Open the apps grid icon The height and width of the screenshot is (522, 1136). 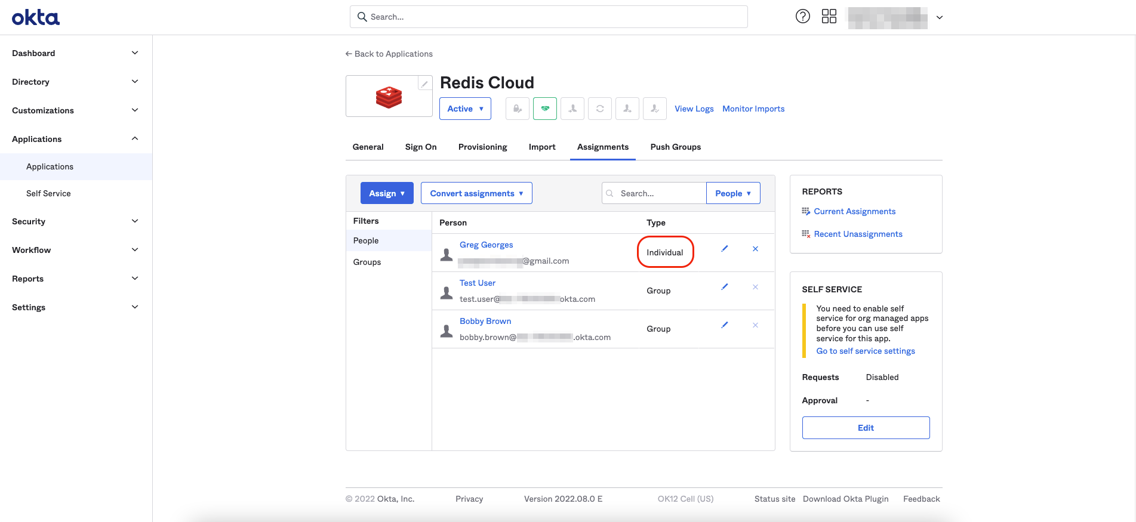[829, 17]
